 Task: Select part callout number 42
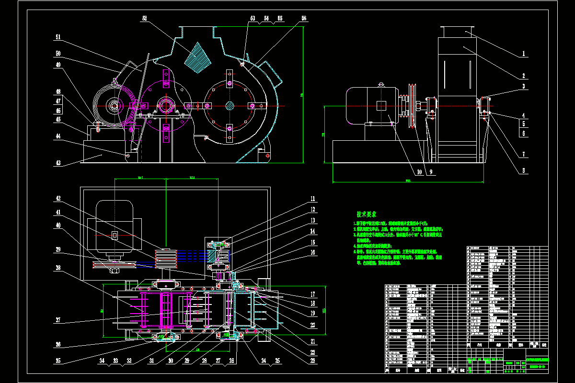(x=58, y=198)
